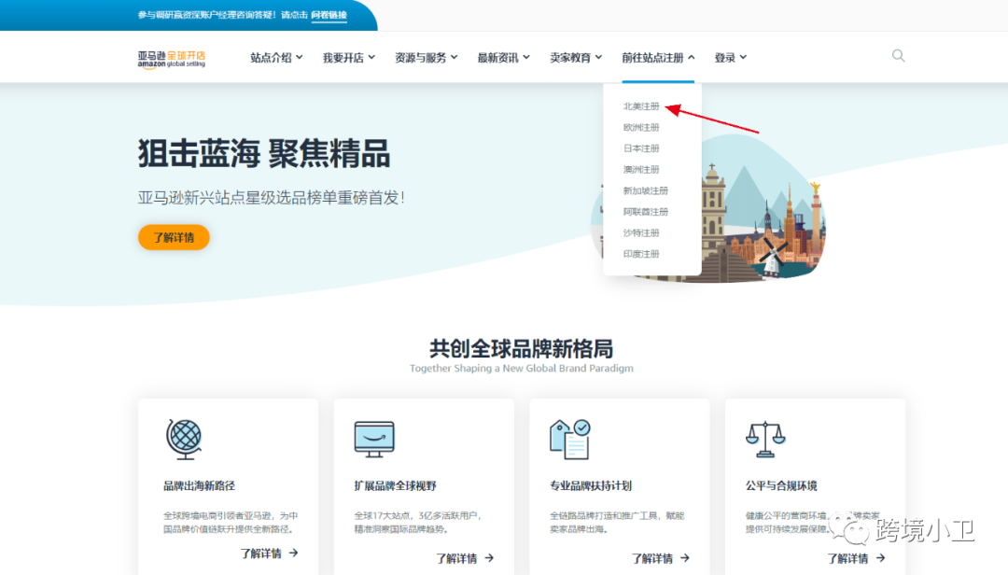Select 日本注册 in the dropdown menu
The image size is (1008, 575).
(x=640, y=147)
